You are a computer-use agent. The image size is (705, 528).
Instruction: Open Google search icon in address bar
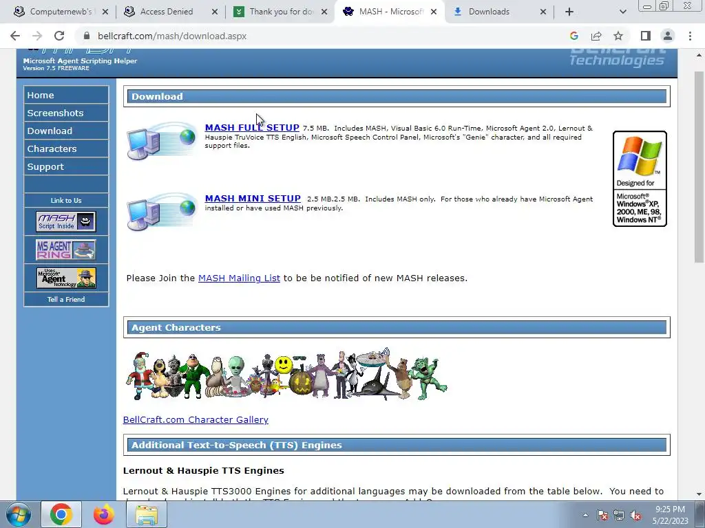574,36
